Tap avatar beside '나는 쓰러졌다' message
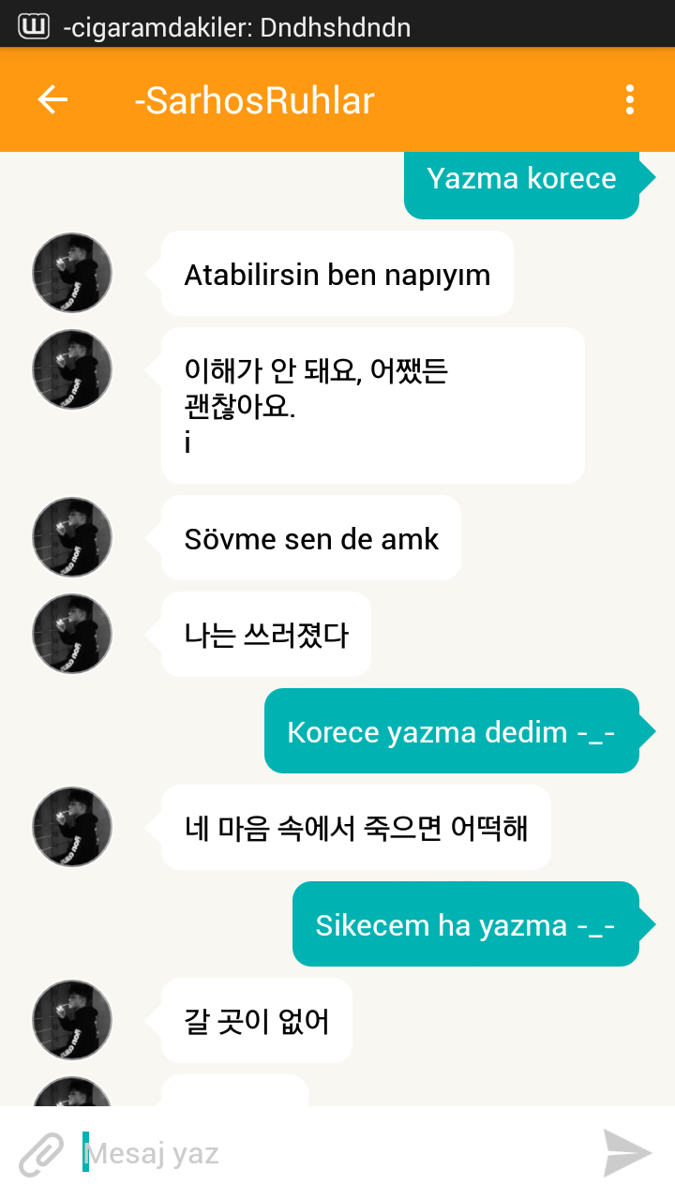The width and height of the screenshot is (675, 1200). pyautogui.click(x=72, y=634)
